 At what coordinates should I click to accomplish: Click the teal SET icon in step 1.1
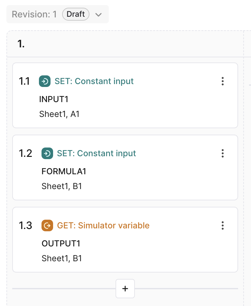pos(45,81)
